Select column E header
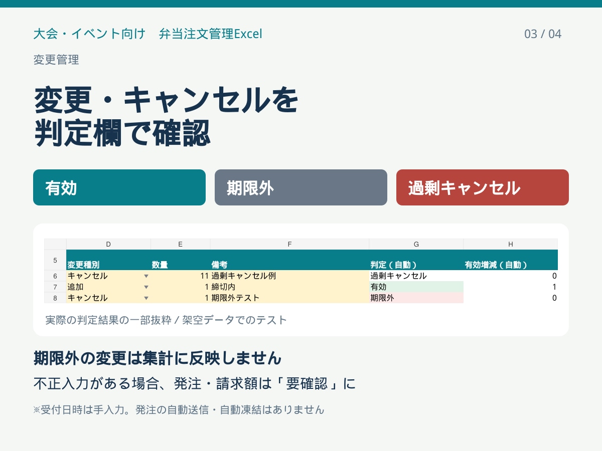This screenshot has width=602, height=451. point(181,244)
